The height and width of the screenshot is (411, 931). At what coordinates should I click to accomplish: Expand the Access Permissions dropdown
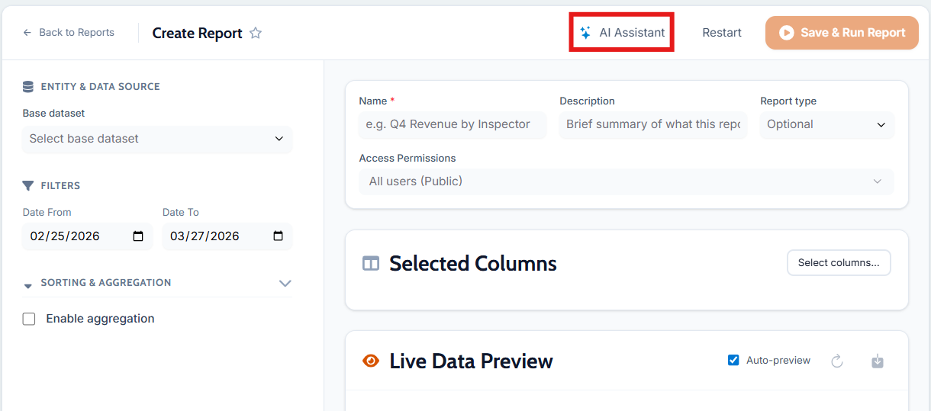click(626, 181)
